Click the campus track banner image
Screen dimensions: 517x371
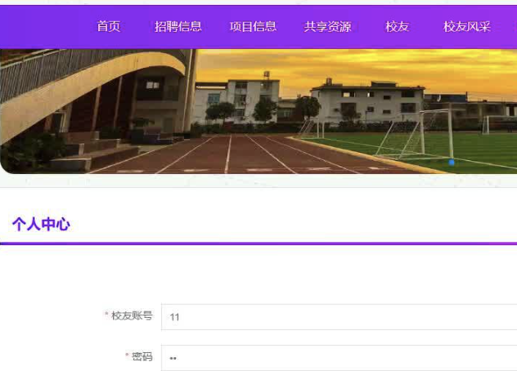pos(258,111)
